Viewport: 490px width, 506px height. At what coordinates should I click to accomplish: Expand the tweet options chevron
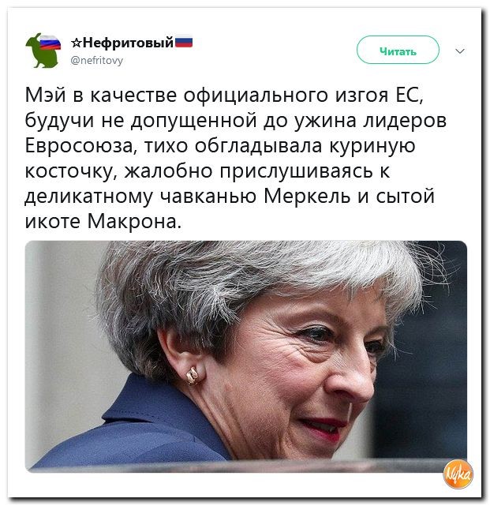pyautogui.click(x=460, y=51)
